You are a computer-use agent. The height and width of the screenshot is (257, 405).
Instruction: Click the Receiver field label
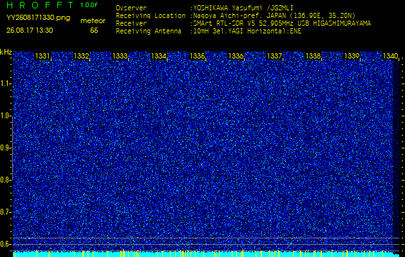coord(131,24)
